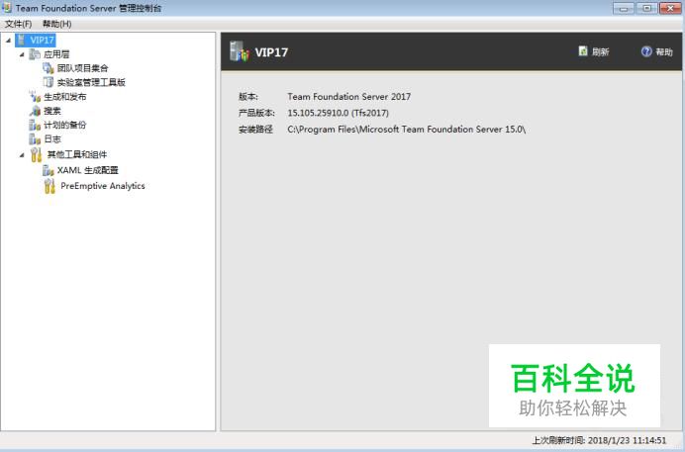The image size is (685, 452).
Task: Open PreEmptive Analytics tree item
Action: click(x=103, y=186)
